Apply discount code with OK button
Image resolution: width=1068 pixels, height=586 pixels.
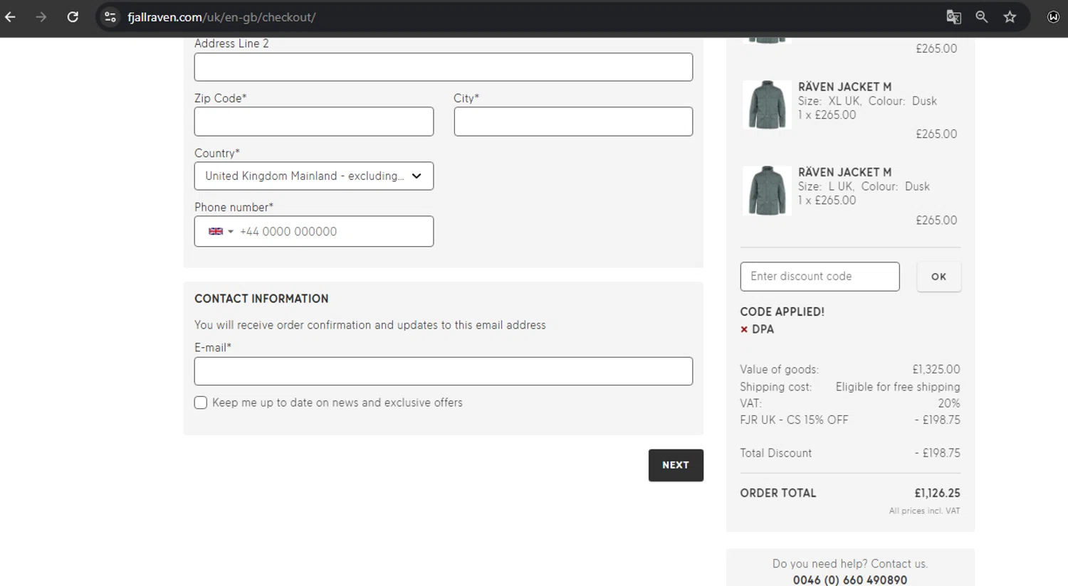point(938,277)
